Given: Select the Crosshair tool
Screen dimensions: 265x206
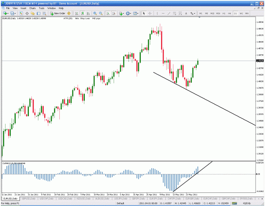Looking at the screenshot, I should (x=150, y=13).
